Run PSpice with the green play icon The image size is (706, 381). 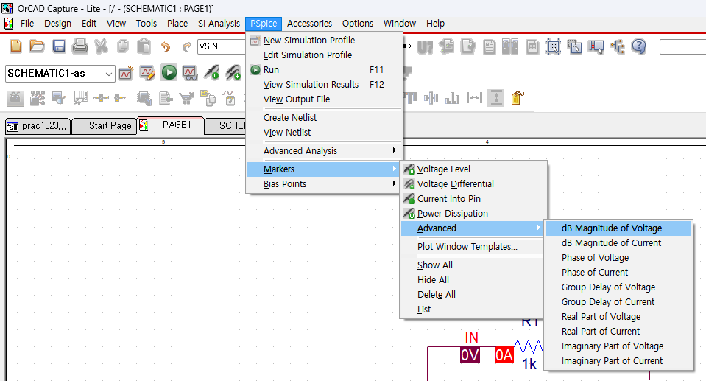click(x=169, y=73)
